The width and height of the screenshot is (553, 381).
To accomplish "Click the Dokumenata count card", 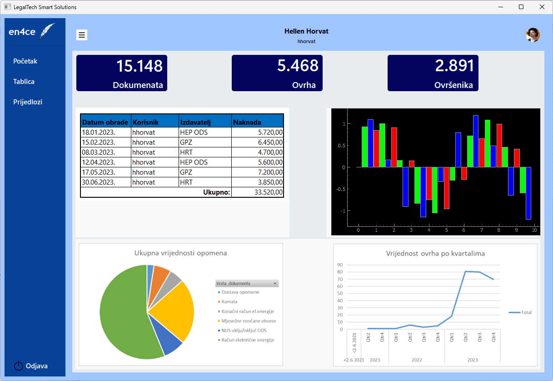I will (122, 73).
